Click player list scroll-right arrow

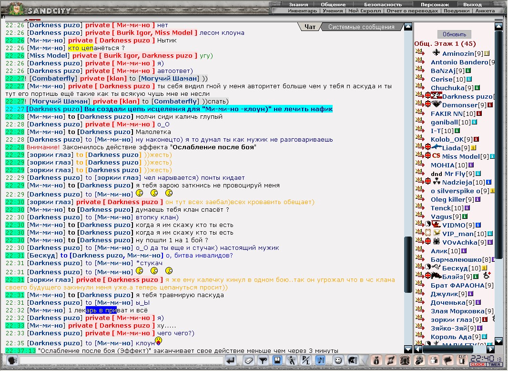pos(491,349)
